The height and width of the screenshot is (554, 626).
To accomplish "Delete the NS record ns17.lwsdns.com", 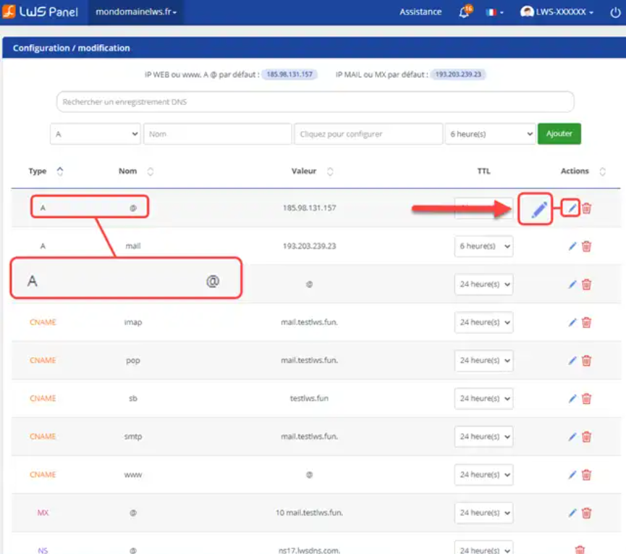I will [585, 549].
